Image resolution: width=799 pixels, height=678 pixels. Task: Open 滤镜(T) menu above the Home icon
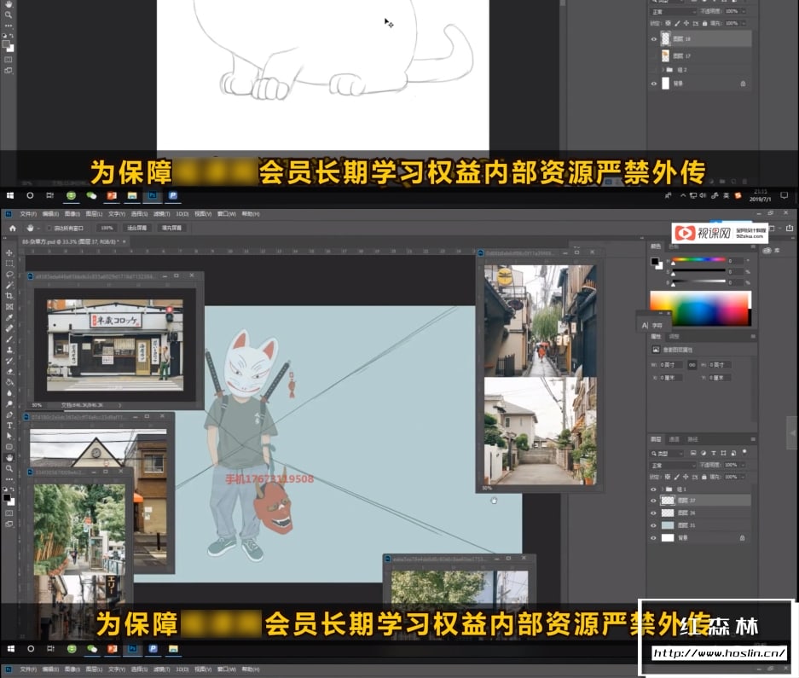click(x=161, y=214)
